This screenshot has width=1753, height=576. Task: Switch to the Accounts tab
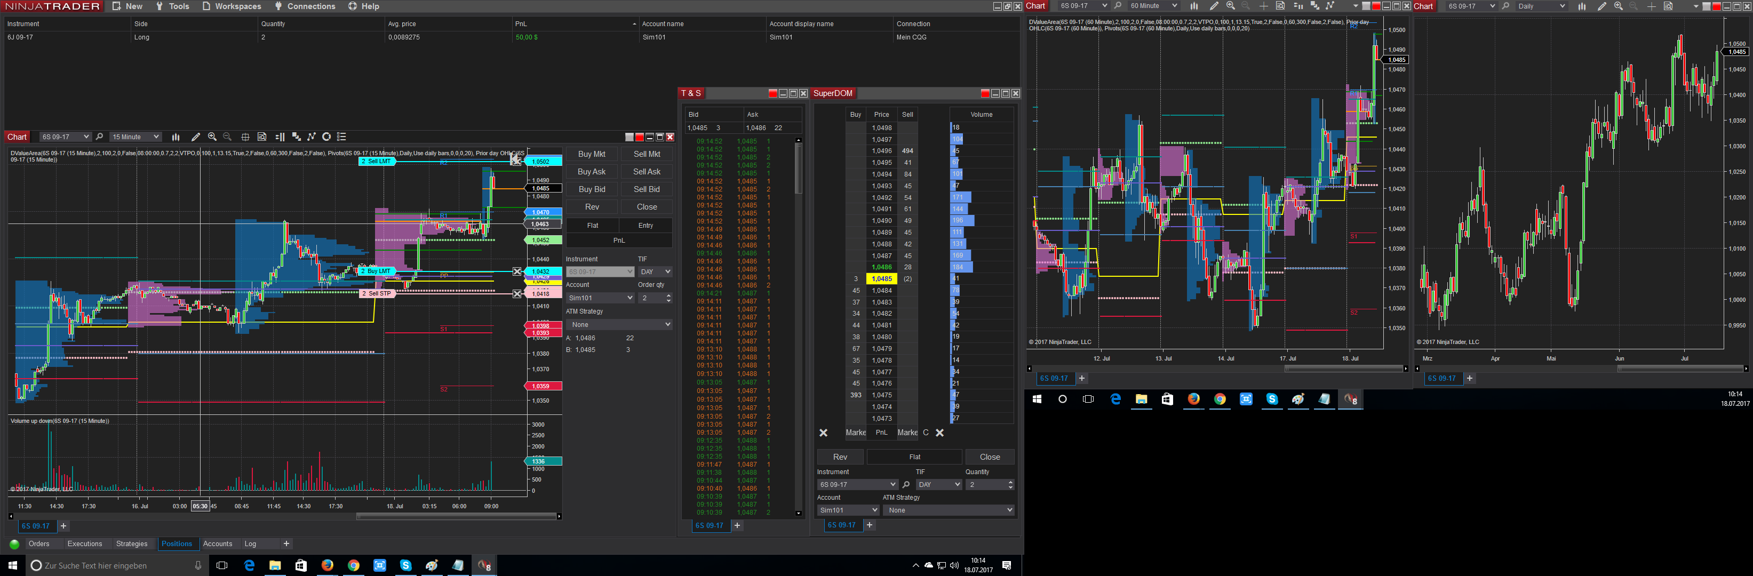[x=218, y=544]
